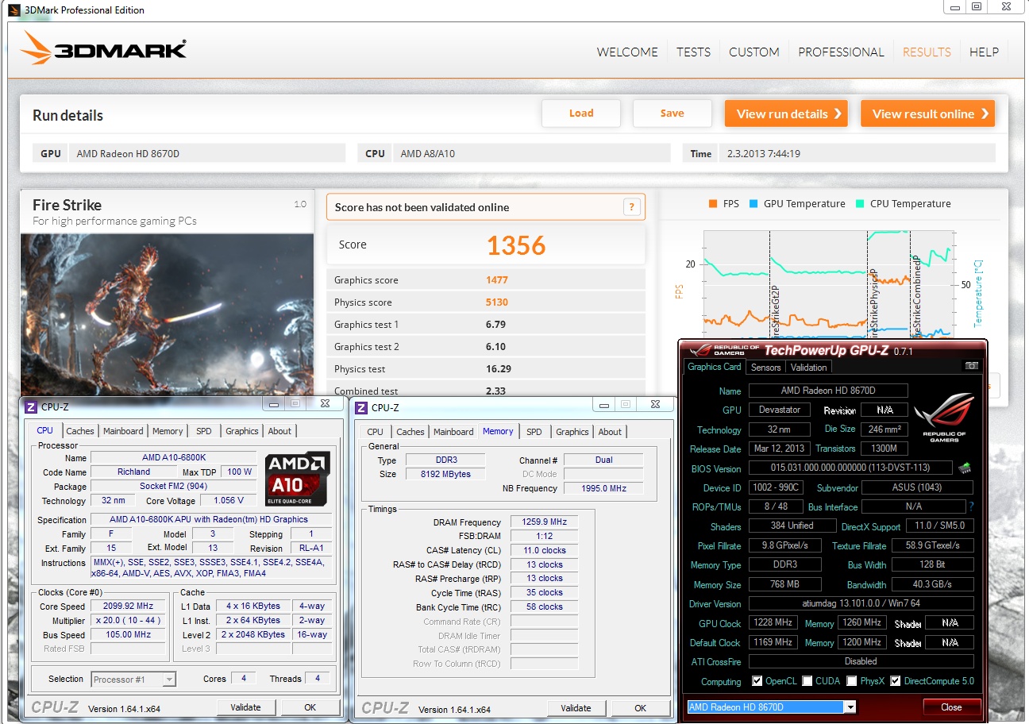Click the GPU-Z camera screenshot icon
This screenshot has width=1029, height=724.
[x=970, y=366]
